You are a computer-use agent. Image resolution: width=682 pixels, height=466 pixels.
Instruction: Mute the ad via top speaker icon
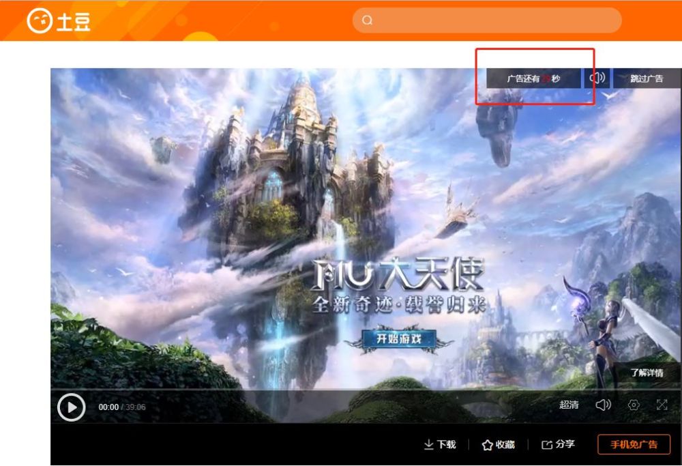pos(597,78)
